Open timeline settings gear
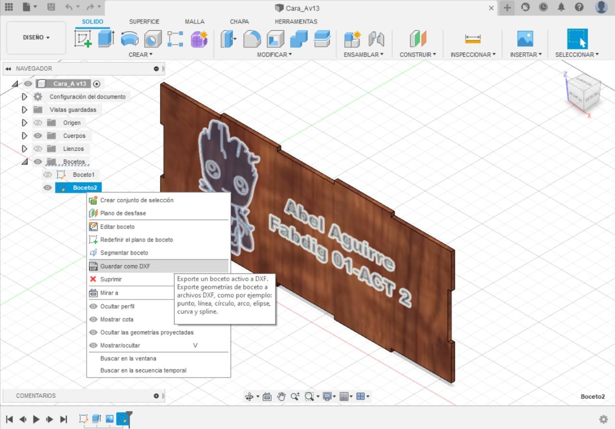Viewport: 615px width, 429px height. (603, 419)
